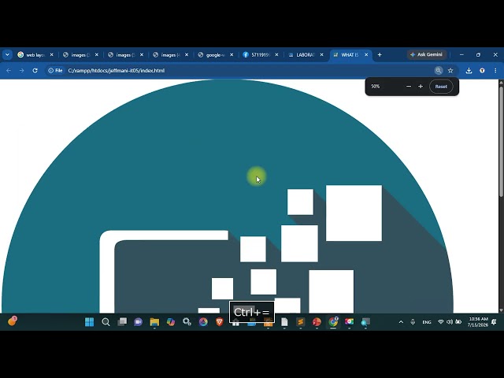Click the Ask Gemini button
Screen dimensions: 504x378
point(426,54)
